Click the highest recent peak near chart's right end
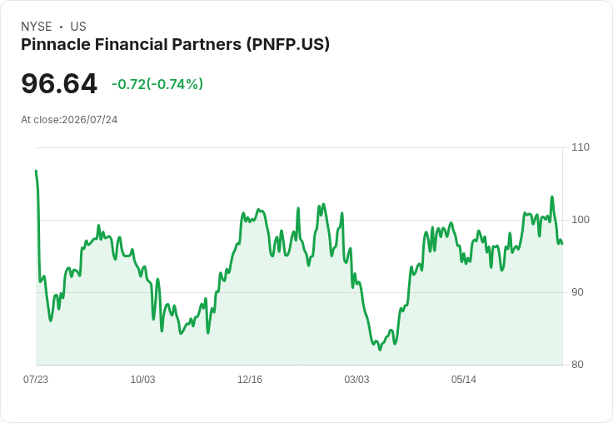Screen dimensions: 613x423 click(x=552, y=197)
